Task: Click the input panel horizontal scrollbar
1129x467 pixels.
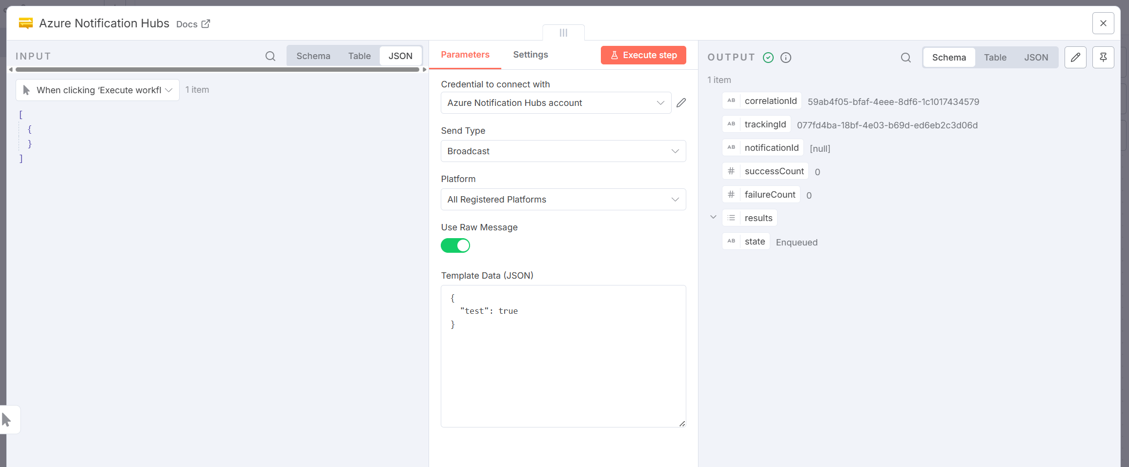Action: (217, 70)
